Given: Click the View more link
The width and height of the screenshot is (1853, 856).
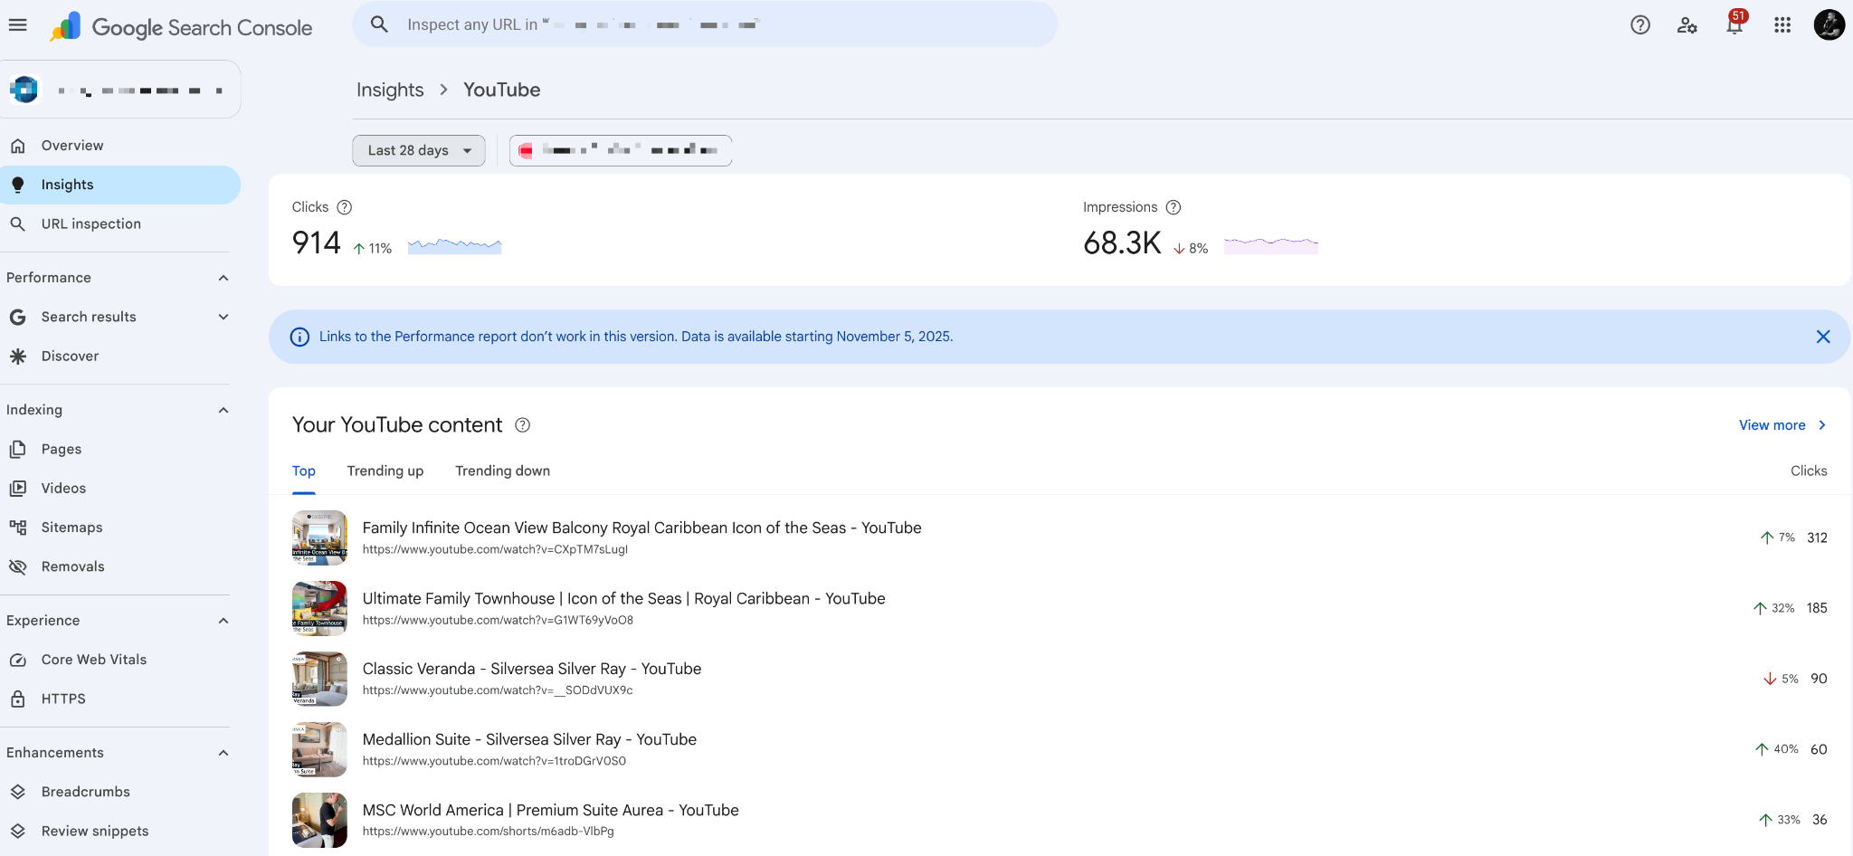Looking at the screenshot, I should point(1772,425).
